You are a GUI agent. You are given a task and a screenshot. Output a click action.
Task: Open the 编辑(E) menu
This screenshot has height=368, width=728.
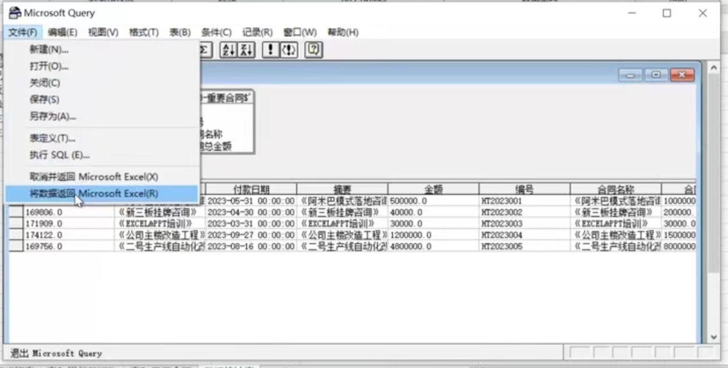[63, 32]
